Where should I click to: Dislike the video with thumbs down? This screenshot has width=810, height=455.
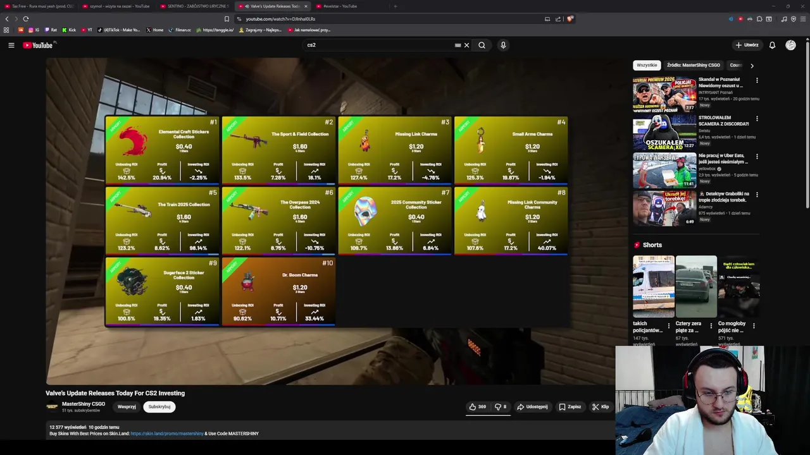pyautogui.click(x=501, y=407)
